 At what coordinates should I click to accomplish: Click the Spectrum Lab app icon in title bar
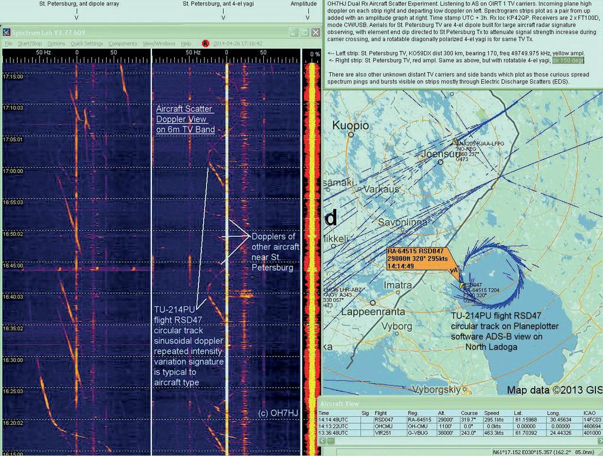pyautogui.click(x=6, y=33)
